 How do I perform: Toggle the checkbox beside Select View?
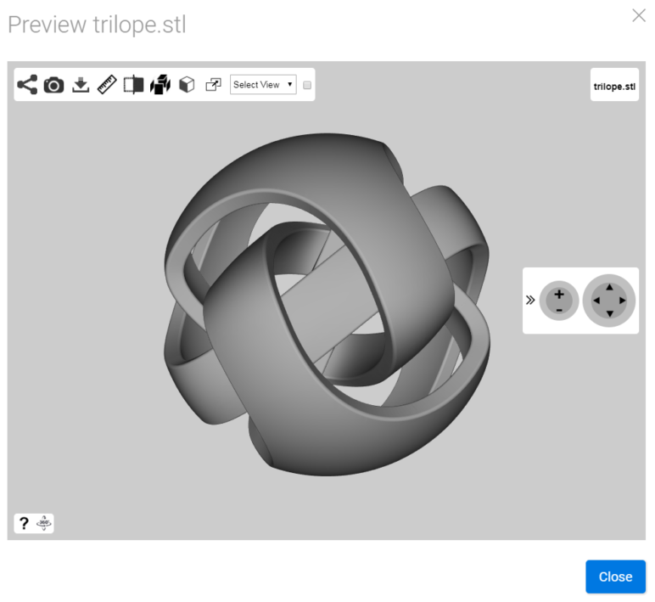pos(307,85)
